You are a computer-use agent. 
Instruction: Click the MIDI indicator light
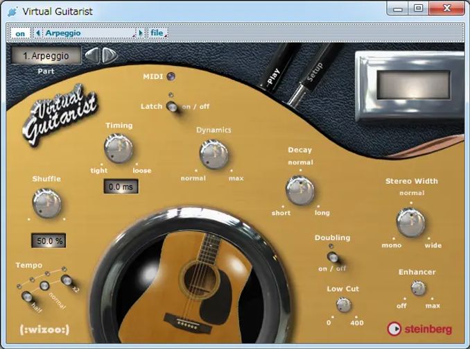click(x=171, y=76)
